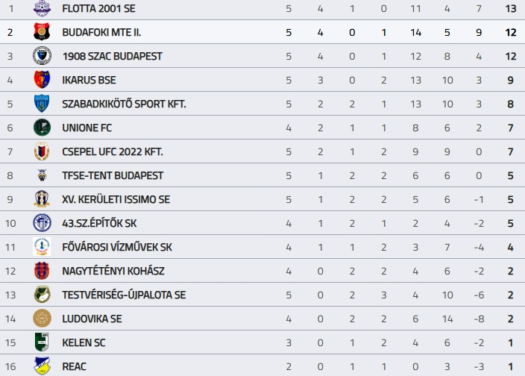Viewport: 525px width, 376px height.
Task: Click the Flotta 2001 SE team crest
Action: 42,8
